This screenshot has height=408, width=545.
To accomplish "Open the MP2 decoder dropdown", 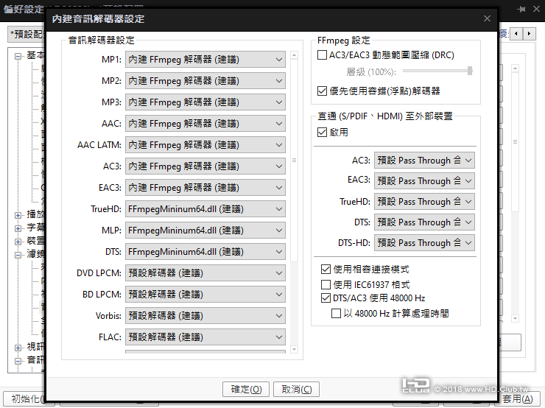I will (205, 81).
